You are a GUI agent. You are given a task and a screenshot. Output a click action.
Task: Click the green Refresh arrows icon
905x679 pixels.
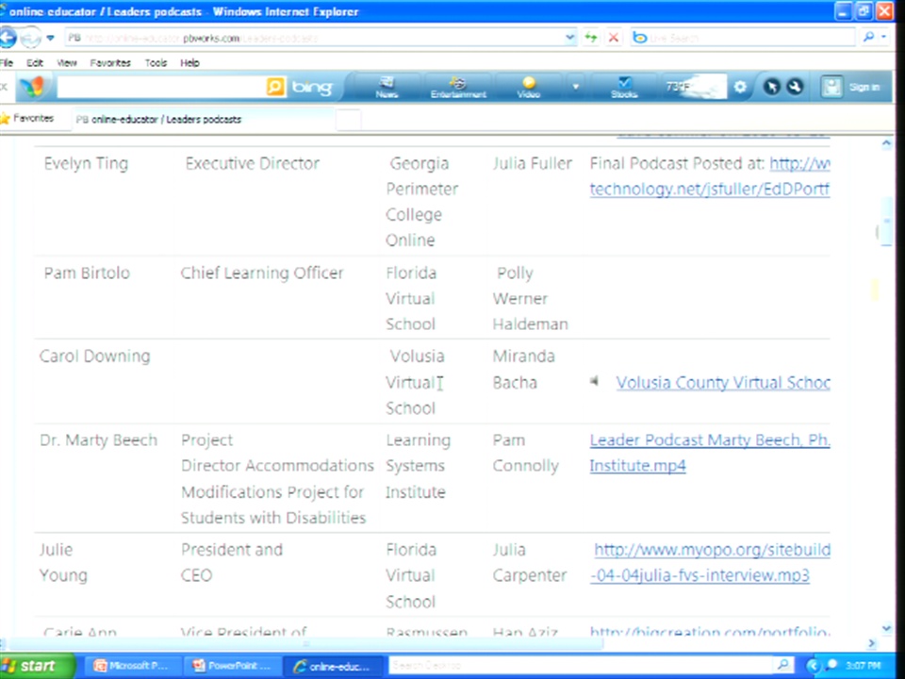point(591,38)
